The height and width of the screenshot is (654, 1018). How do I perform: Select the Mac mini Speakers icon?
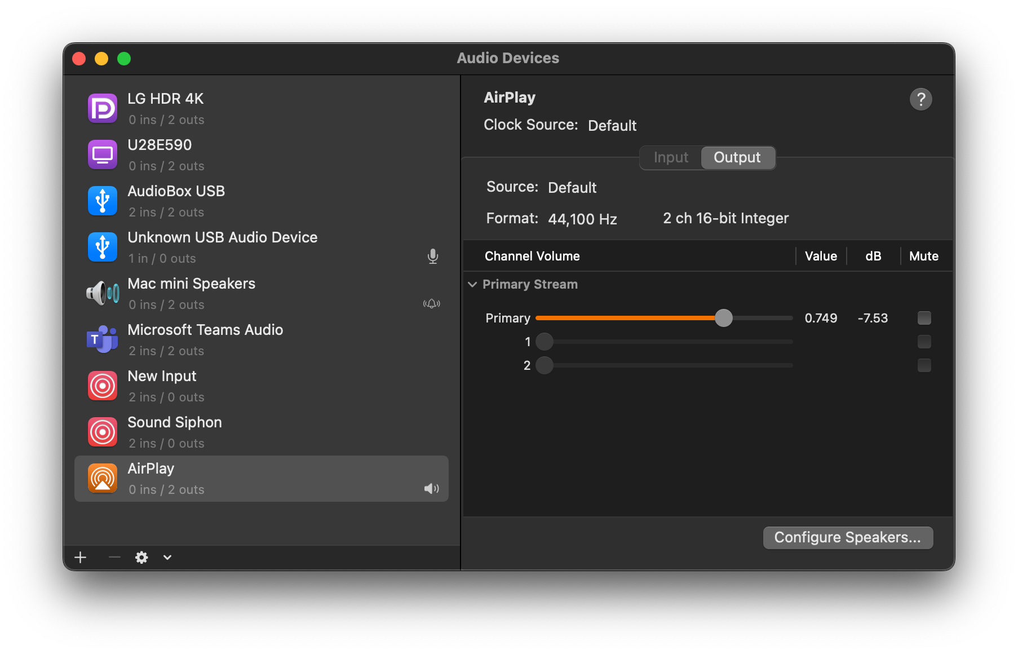point(103,293)
